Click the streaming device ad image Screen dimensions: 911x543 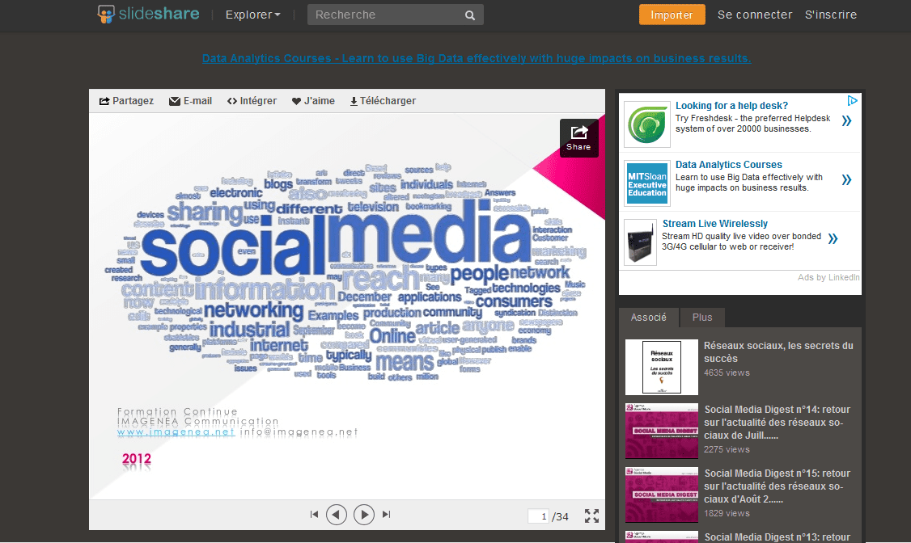[x=640, y=242]
